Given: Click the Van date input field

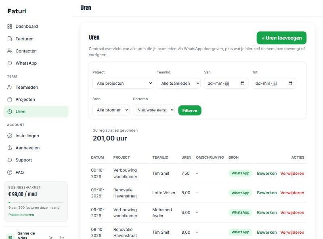Looking at the screenshot, I should pyautogui.click(x=226, y=83).
